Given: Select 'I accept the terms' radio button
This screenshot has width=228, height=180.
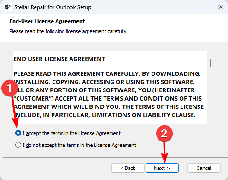Looking at the screenshot, I should [x=18, y=133].
